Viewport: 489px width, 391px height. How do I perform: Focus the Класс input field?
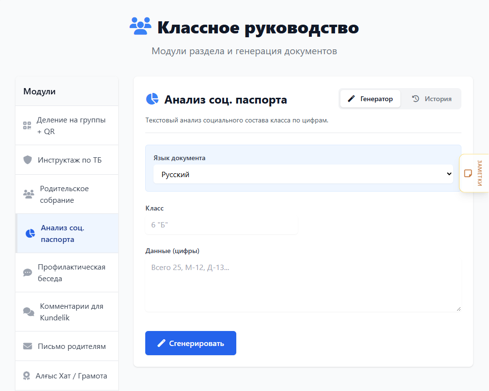[x=221, y=225]
